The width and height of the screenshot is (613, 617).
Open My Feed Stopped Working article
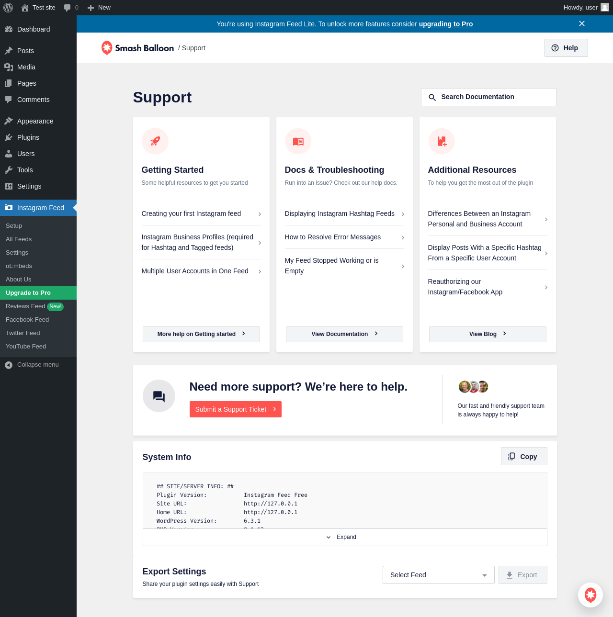344,266
